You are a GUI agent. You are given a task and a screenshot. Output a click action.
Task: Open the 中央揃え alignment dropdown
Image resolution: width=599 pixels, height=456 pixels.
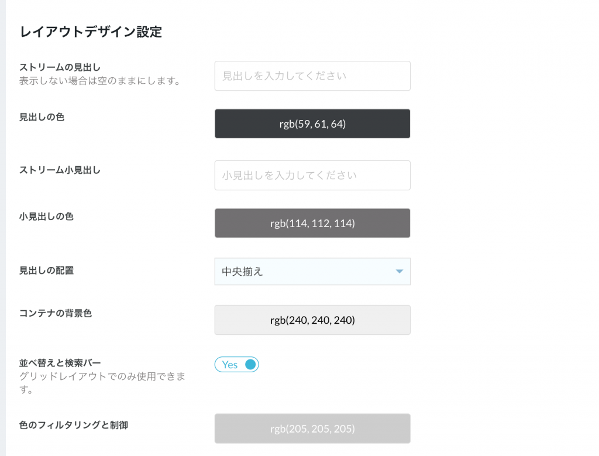312,272
